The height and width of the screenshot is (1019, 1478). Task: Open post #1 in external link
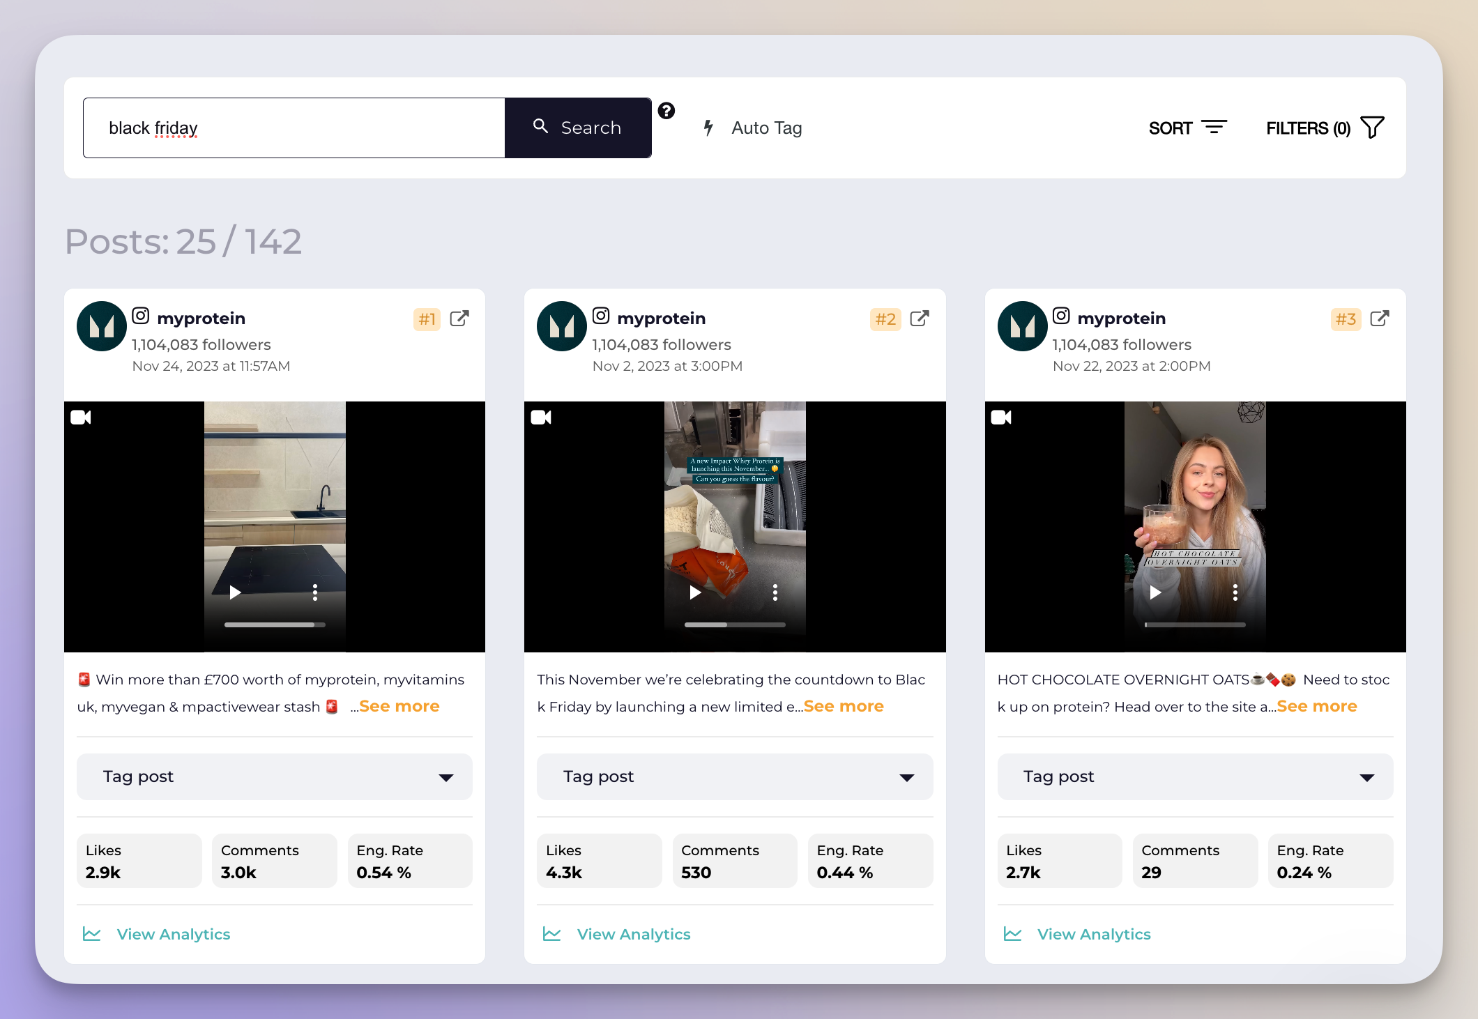click(459, 319)
